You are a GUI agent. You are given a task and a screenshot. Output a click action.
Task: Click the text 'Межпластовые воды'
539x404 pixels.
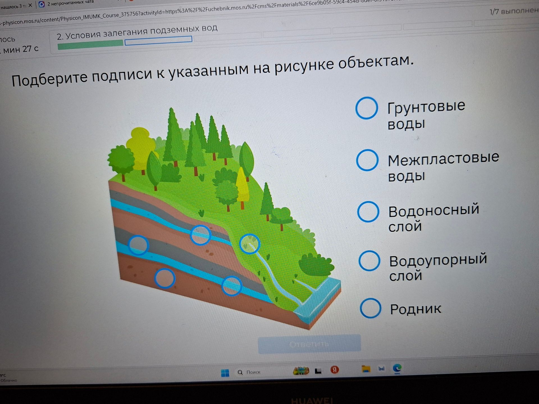[x=443, y=167]
